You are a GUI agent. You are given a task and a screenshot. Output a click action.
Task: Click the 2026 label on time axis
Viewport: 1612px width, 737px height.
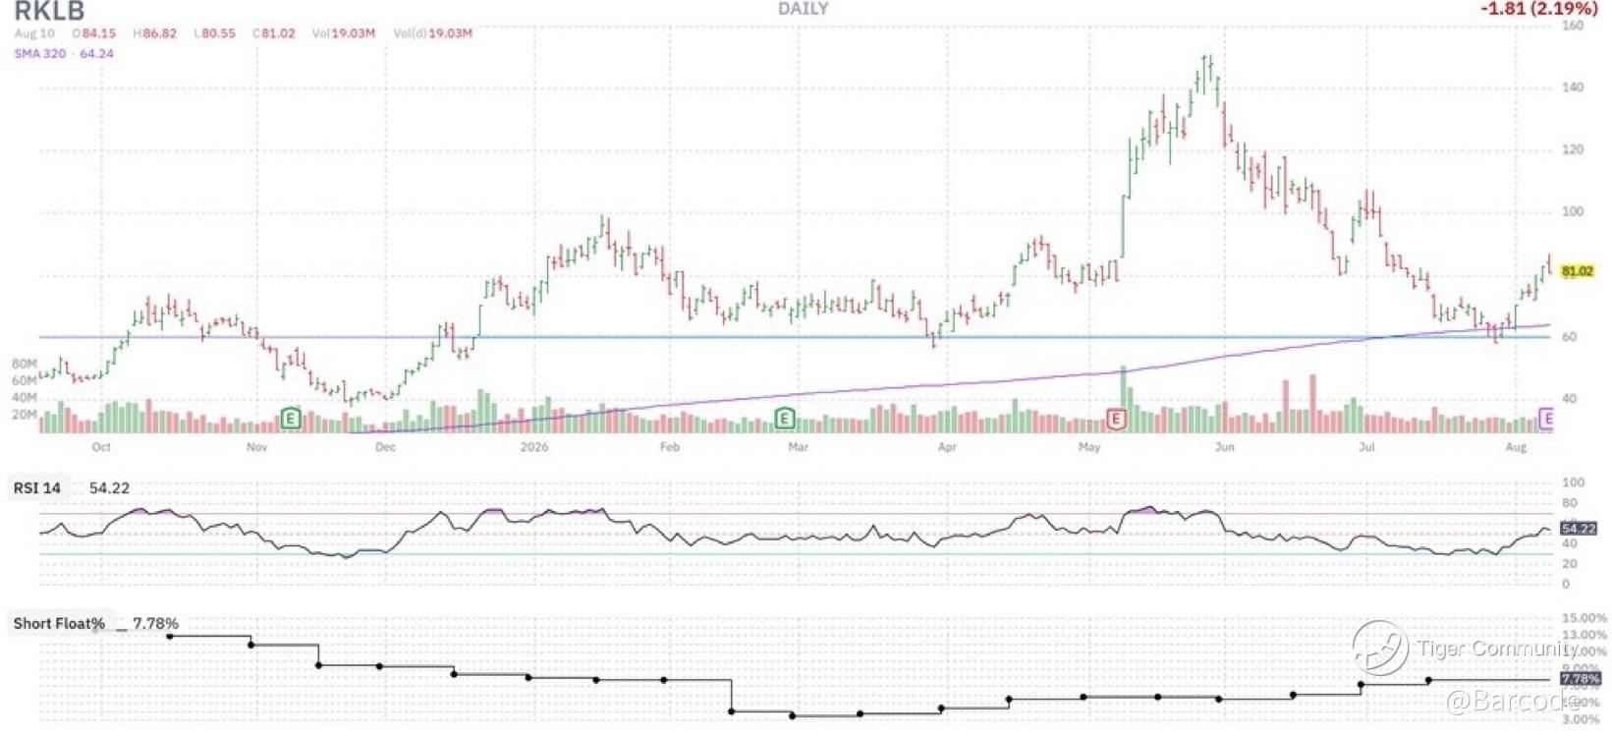click(x=534, y=447)
